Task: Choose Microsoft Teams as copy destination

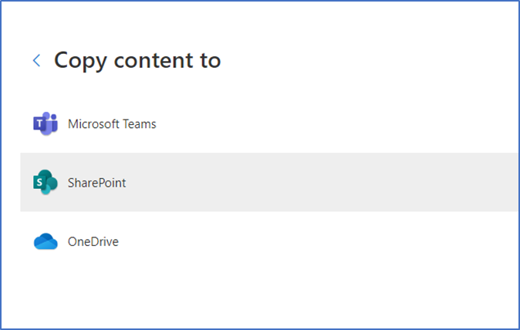Action: 269,124
